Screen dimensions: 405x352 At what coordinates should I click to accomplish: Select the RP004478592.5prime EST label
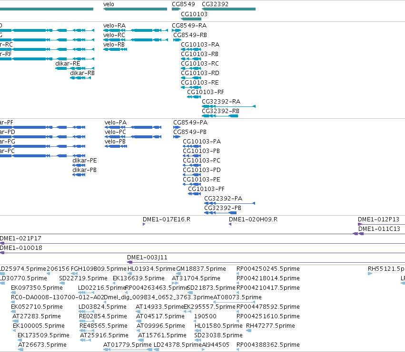click(x=268, y=307)
